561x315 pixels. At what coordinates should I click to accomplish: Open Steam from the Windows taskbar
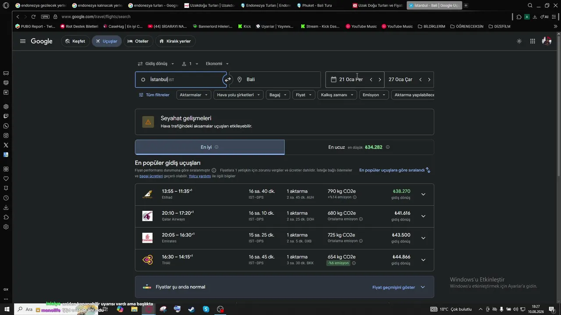tap(192, 309)
